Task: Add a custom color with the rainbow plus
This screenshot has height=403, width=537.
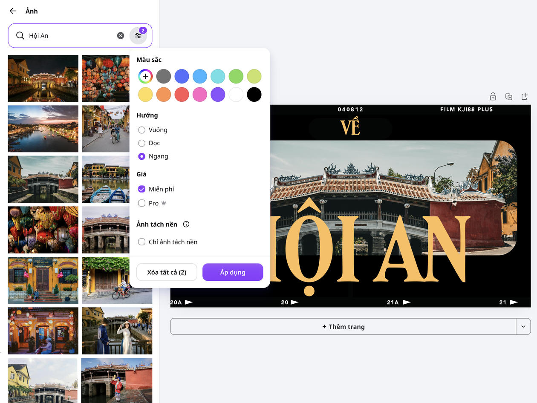Action: pyautogui.click(x=145, y=76)
